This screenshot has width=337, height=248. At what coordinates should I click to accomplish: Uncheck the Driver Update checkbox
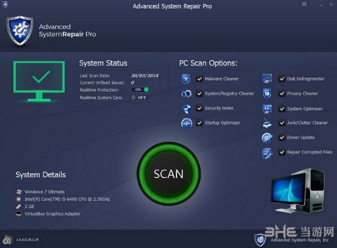tap(282, 137)
